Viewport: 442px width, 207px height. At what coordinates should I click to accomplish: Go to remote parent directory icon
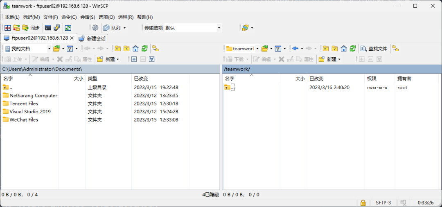click(x=326, y=49)
